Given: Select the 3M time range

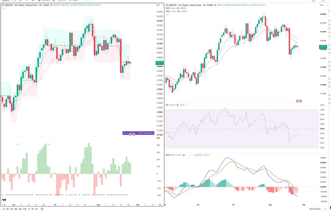Looking at the screenshot, I should point(16,209).
